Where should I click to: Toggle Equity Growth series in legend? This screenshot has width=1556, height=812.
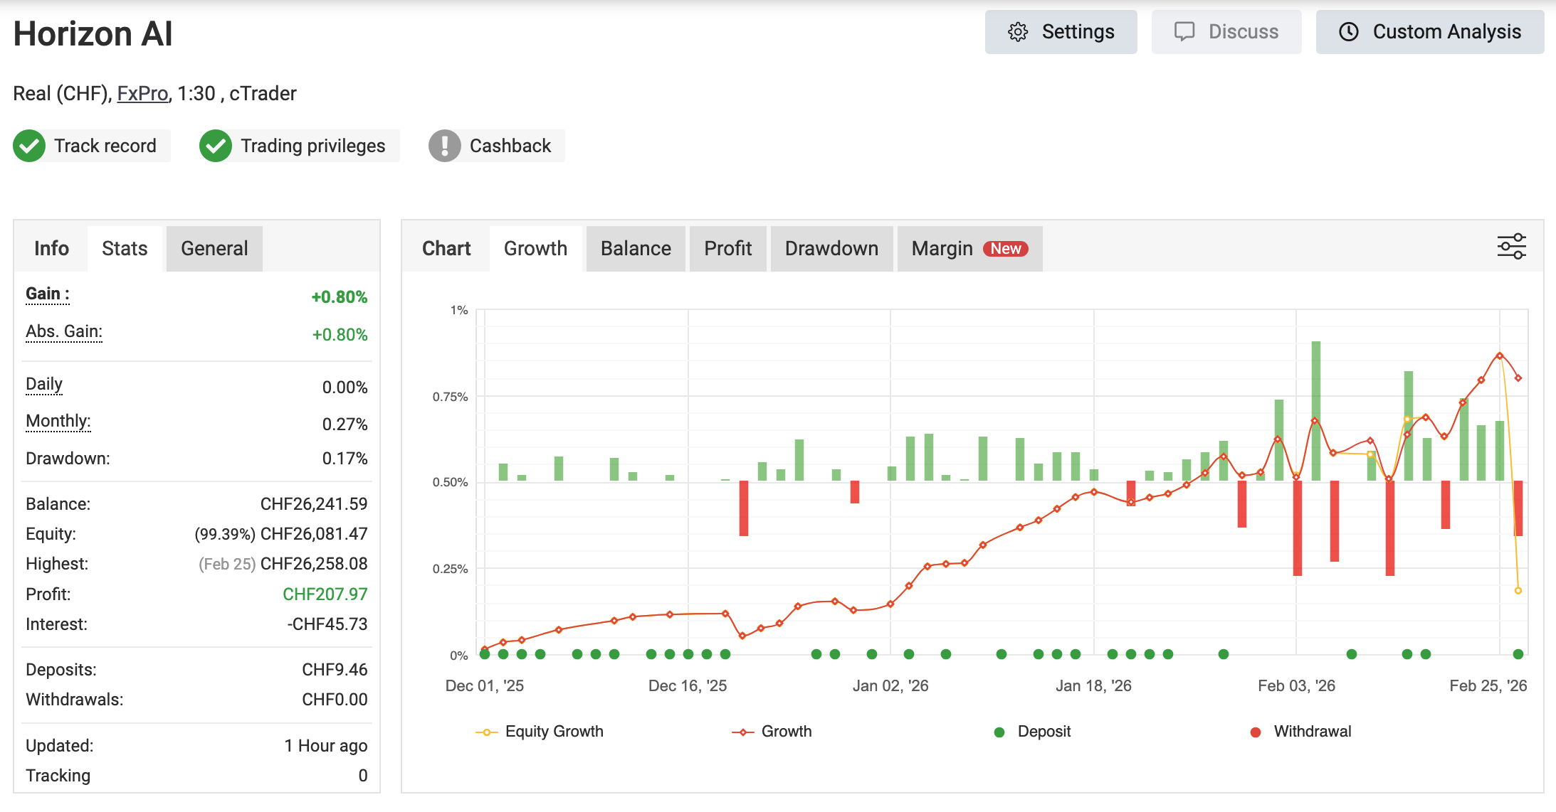click(x=553, y=732)
